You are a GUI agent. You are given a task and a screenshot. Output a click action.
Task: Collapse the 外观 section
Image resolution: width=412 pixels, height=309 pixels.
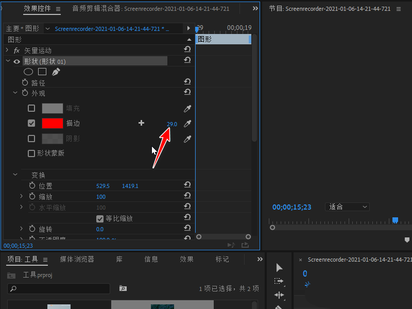tap(14, 93)
